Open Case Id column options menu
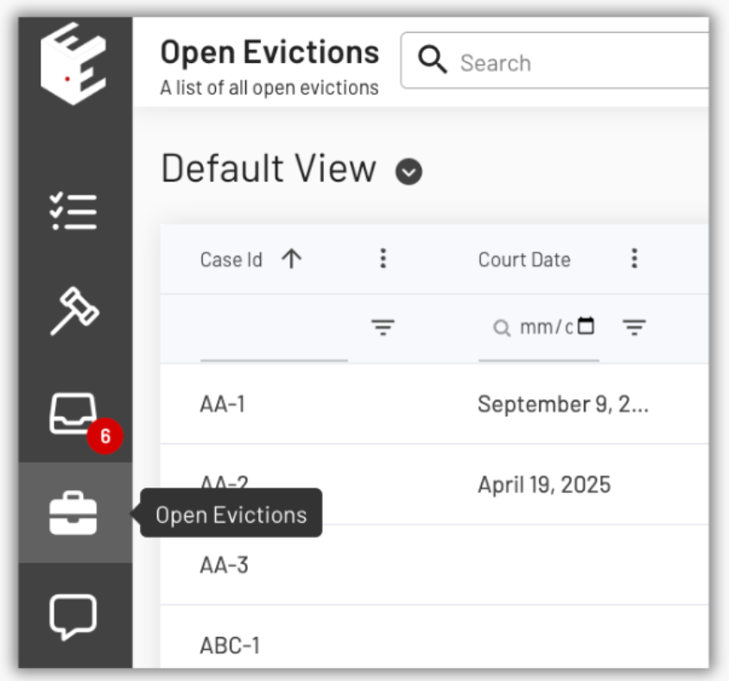The width and height of the screenshot is (729, 681). (384, 258)
